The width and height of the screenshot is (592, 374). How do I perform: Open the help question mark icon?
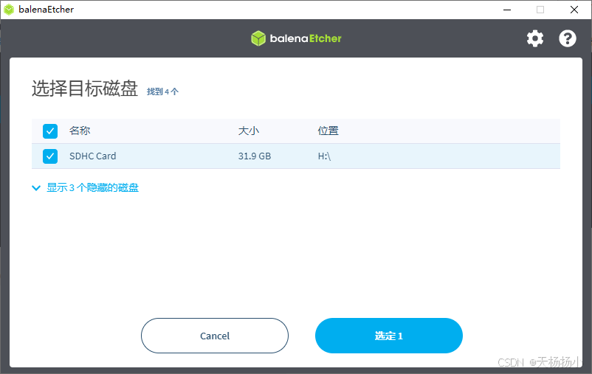[568, 38]
